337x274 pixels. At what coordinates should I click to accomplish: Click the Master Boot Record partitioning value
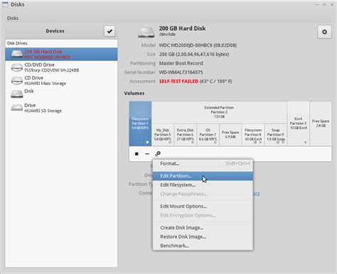tap(181, 63)
